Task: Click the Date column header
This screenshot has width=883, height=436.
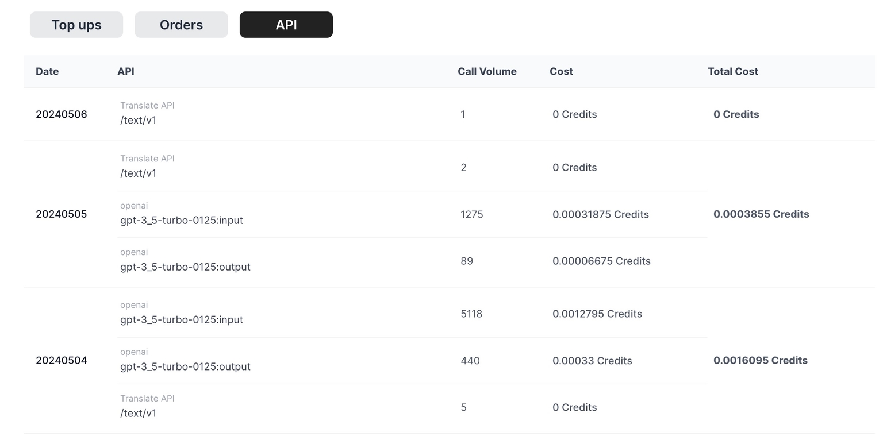Action: (47, 71)
